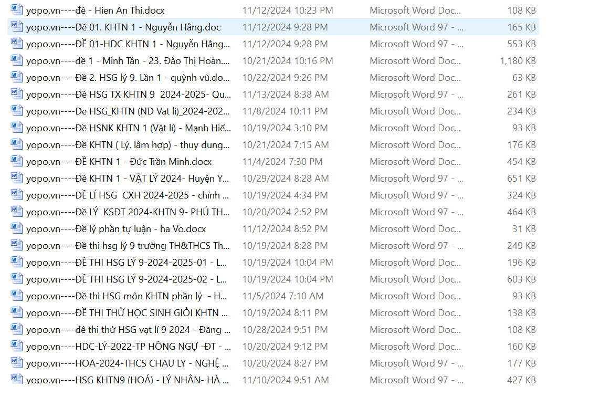Click file name ĐỀ LÍ HSG CXH 2024-2025
This screenshot has width=600, height=397.
128,195
